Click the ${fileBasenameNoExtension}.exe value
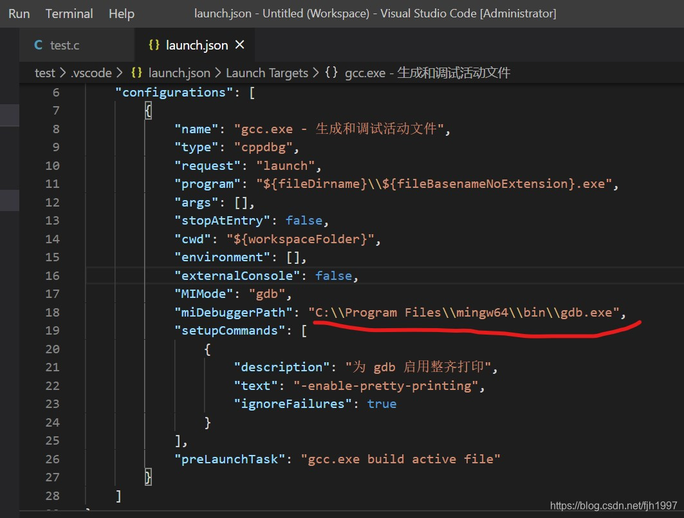The width and height of the screenshot is (684, 518). (x=497, y=184)
